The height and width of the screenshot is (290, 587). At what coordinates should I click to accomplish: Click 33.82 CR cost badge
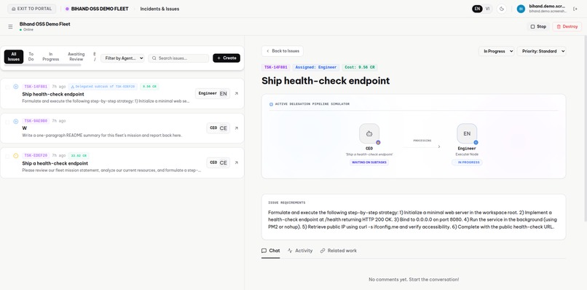click(x=79, y=155)
